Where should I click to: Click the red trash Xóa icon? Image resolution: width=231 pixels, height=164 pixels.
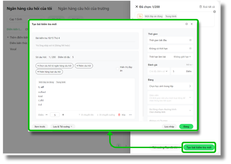tap(119, 115)
